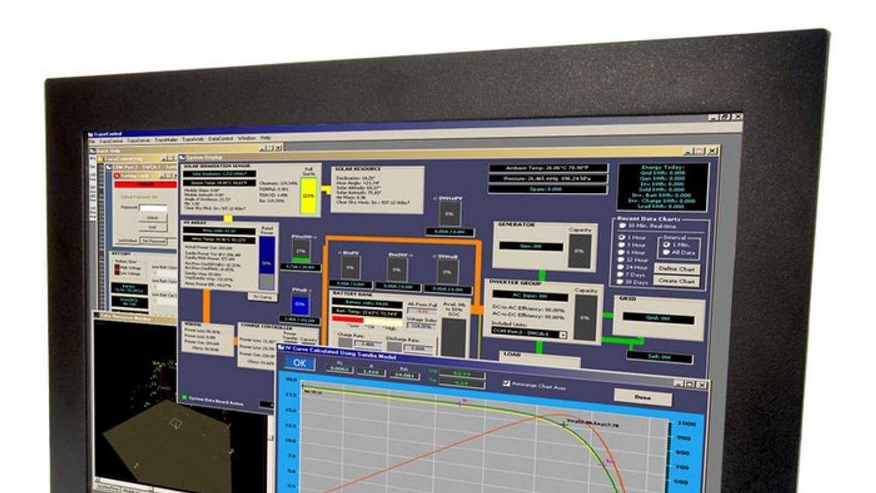Image resolution: width=876 pixels, height=493 pixels.
Task: Click the INVtoPV flow gauge
Action: coord(449,214)
